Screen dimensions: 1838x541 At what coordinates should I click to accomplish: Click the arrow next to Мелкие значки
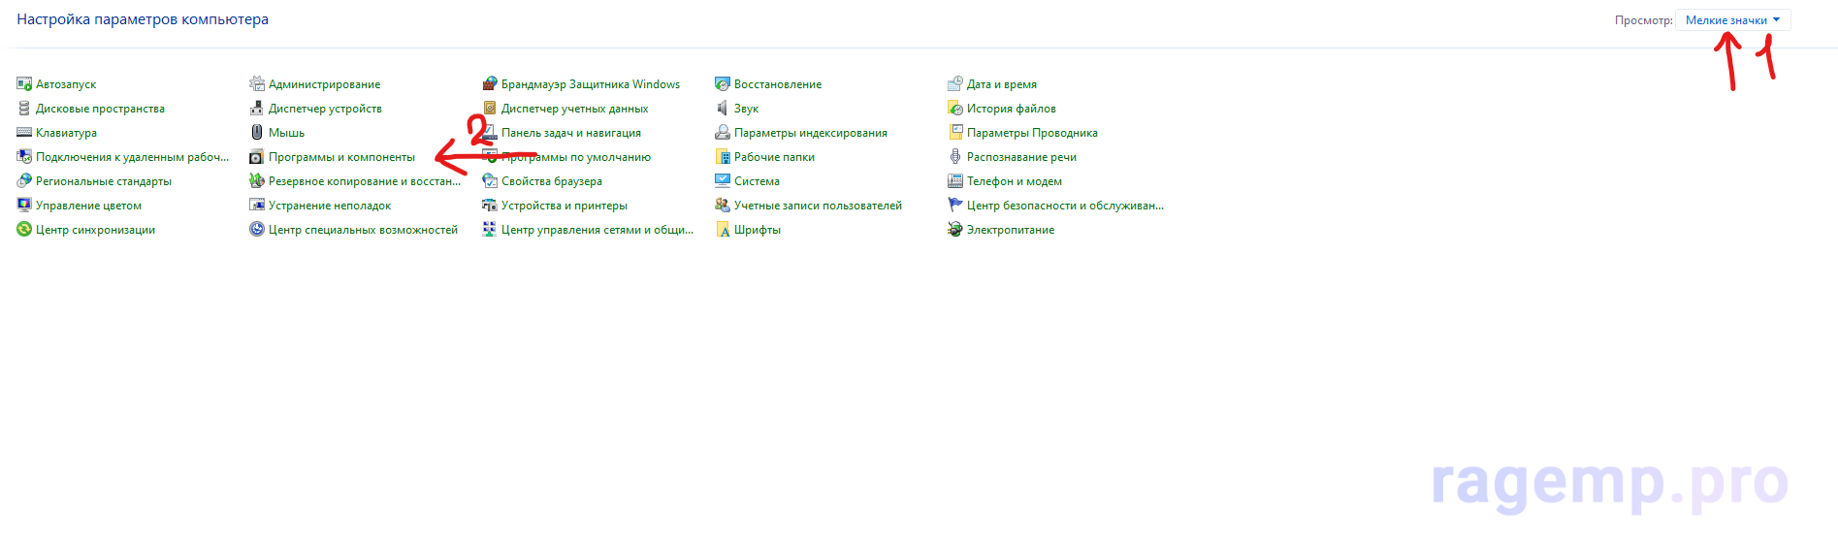pyautogui.click(x=1776, y=20)
